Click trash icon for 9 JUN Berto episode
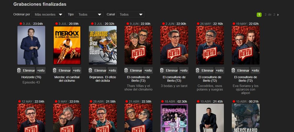Screen dimensions: 294x132 tap(126, 70)
